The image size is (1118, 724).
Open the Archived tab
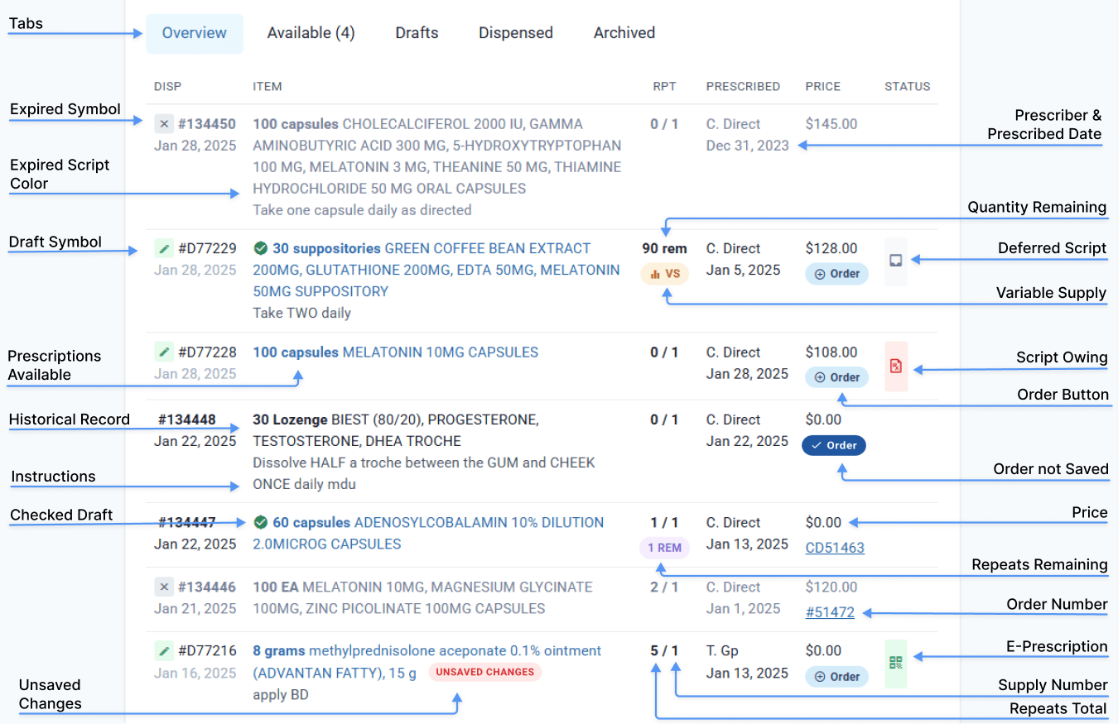(624, 33)
